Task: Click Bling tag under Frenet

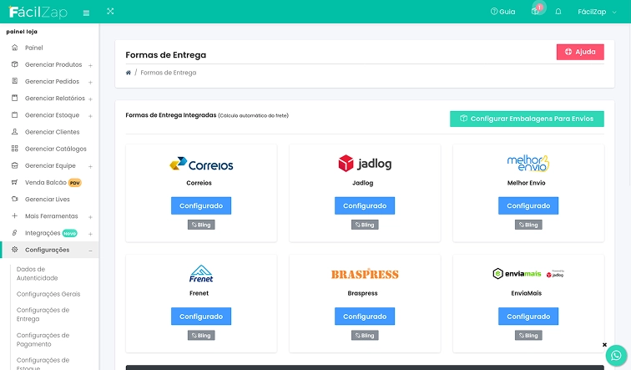Action: pyautogui.click(x=201, y=336)
